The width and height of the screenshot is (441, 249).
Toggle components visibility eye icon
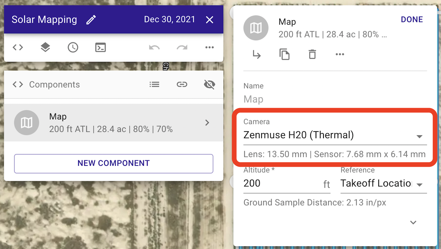click(x=209, y=84)
